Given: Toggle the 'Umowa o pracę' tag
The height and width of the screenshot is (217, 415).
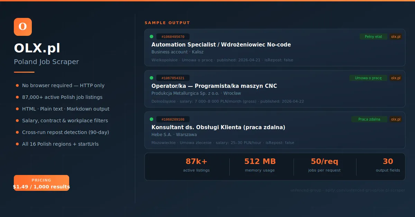Looking at the screenshot, I should coord(368,78).
